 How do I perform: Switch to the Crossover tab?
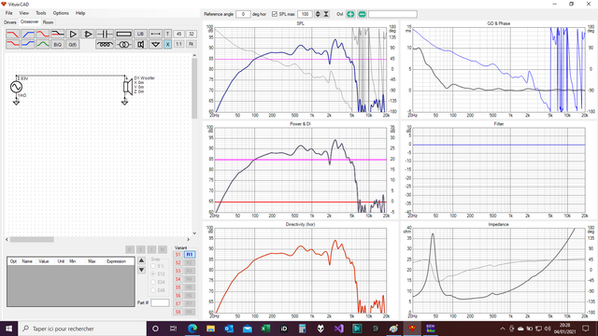coord(29,22)
